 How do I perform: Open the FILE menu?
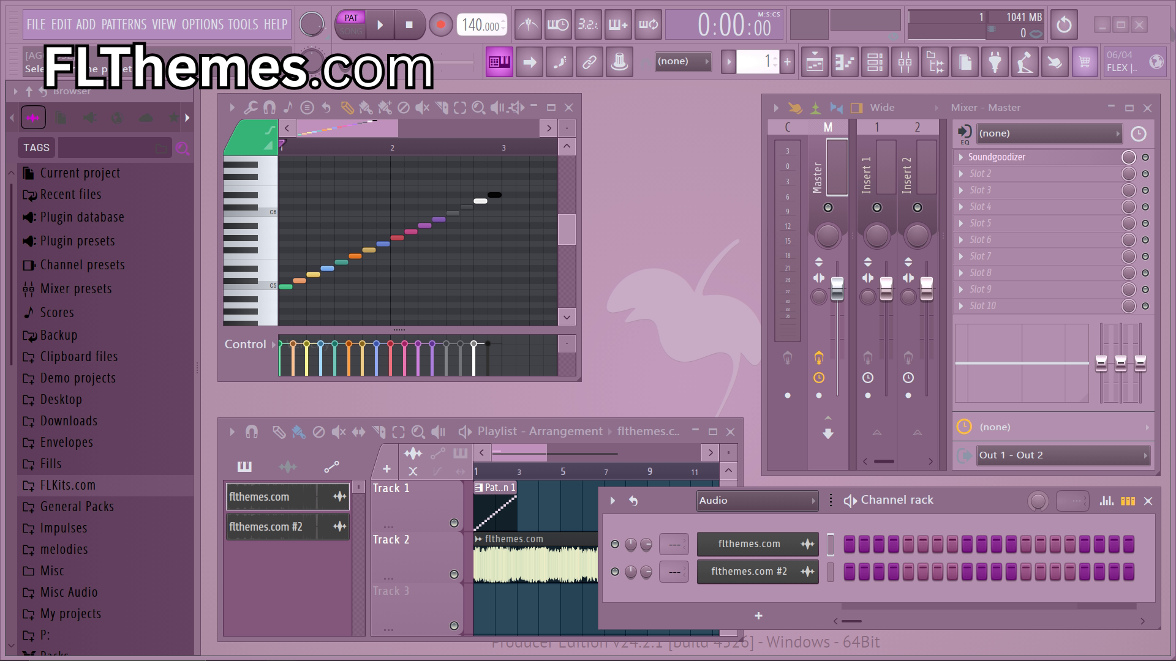(36, 24)
